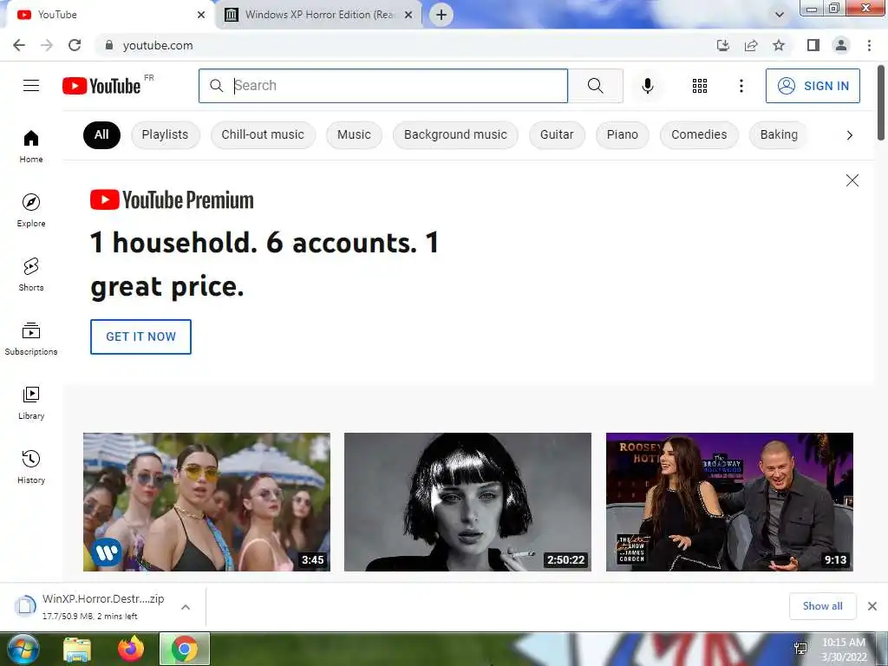Open the WinXP.Horror zip download item
This screenshot has width=888, height=666.
point(94,606)
